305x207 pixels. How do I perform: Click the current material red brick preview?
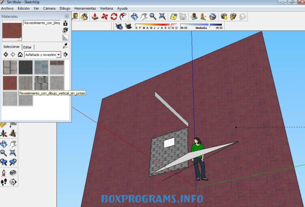point(12,30)
